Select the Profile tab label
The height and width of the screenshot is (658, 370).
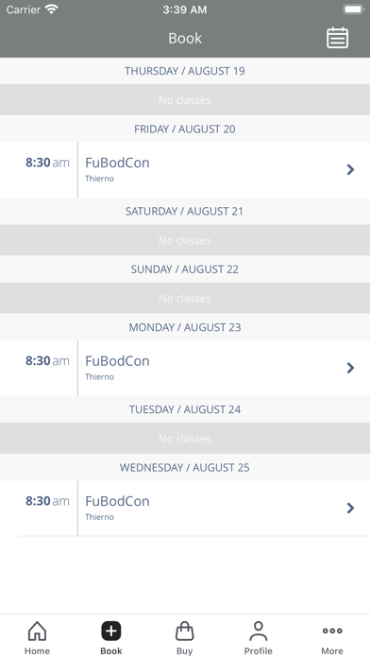258,650
